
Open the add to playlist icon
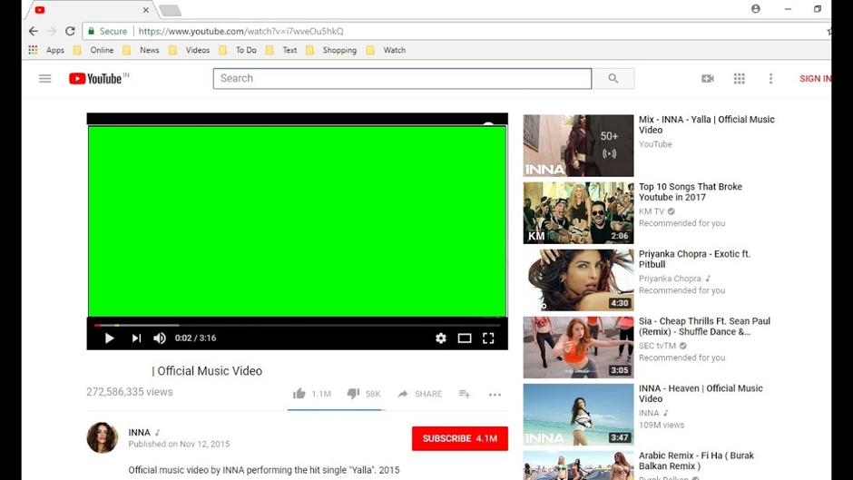click(465, 394)
